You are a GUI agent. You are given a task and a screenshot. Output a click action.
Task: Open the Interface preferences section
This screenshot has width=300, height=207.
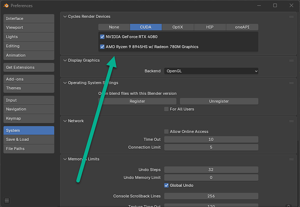(x=29, y=19)
